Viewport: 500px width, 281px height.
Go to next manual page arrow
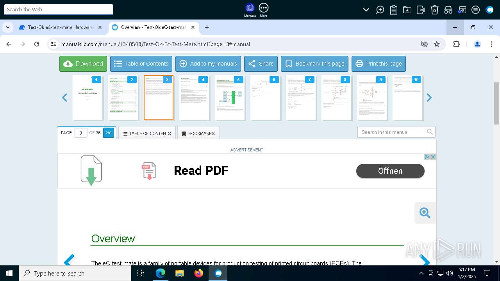point(425,261)
